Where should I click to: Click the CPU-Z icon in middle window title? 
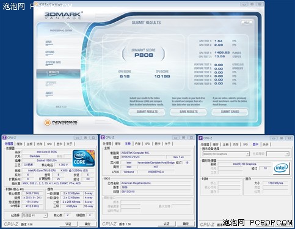(103, 137)
